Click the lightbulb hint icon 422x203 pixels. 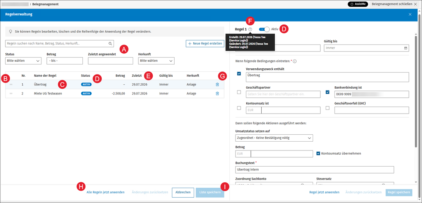pos(10,31)
